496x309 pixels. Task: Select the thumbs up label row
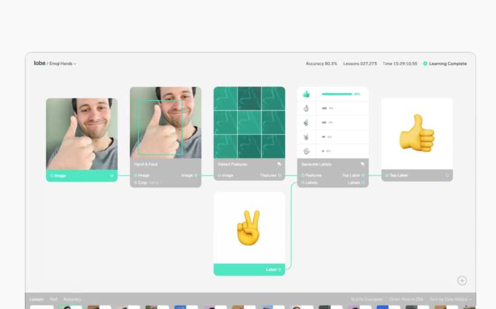333,94
